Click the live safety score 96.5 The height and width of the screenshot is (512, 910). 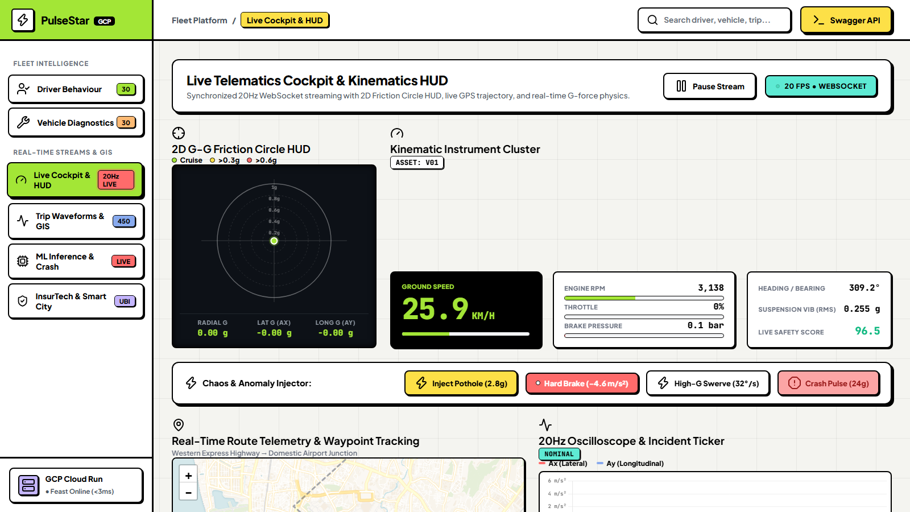pyautogui.click(x=867, y=331)
